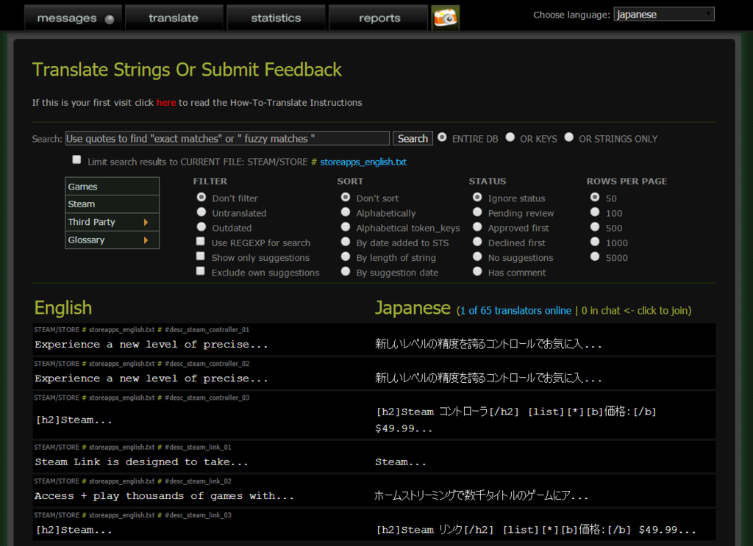Open 'Access + play thousands of games' string

point(164,496)
